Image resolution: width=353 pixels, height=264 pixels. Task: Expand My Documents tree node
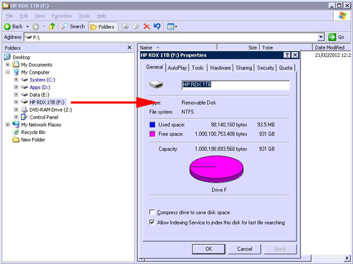click(x=8, y=65)
